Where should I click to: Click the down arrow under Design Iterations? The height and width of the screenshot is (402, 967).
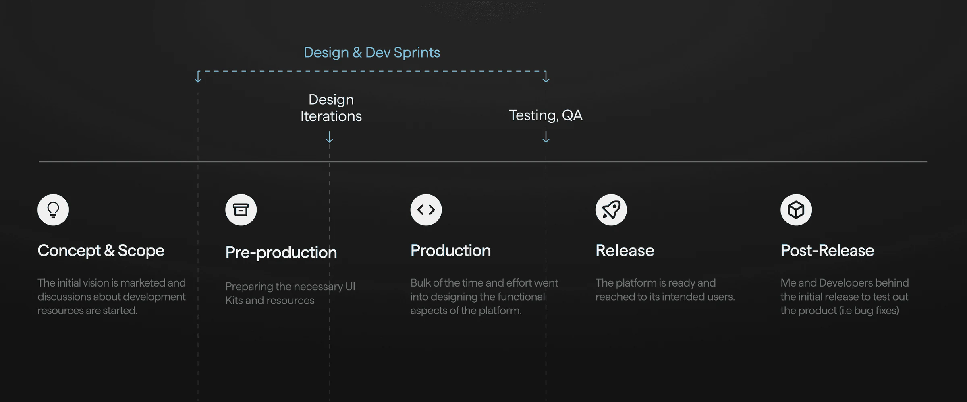click(330, 137)
